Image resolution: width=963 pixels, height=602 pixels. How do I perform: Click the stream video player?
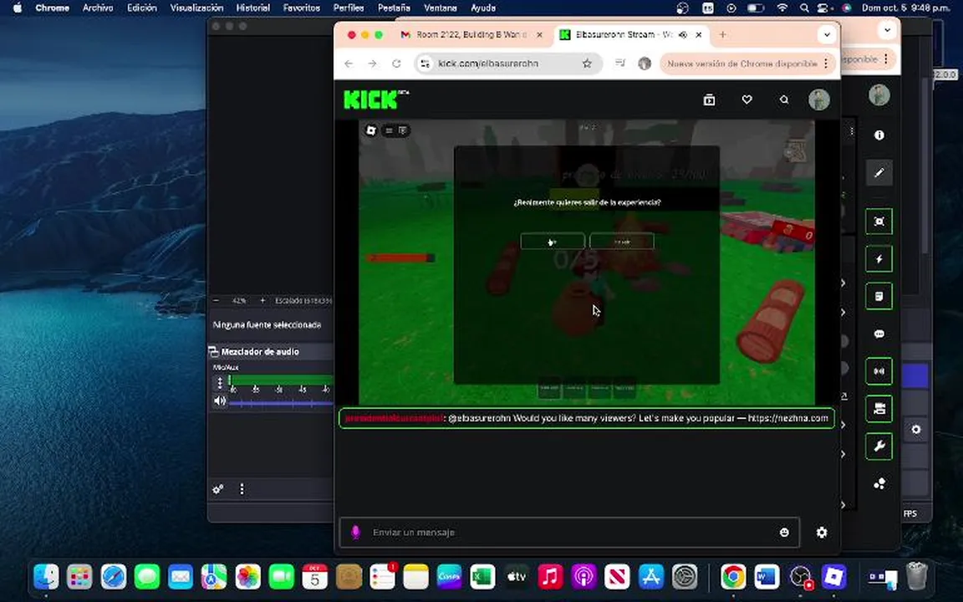[x=587, y=263]
